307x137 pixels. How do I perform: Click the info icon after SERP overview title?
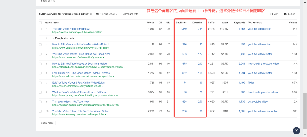91,14
